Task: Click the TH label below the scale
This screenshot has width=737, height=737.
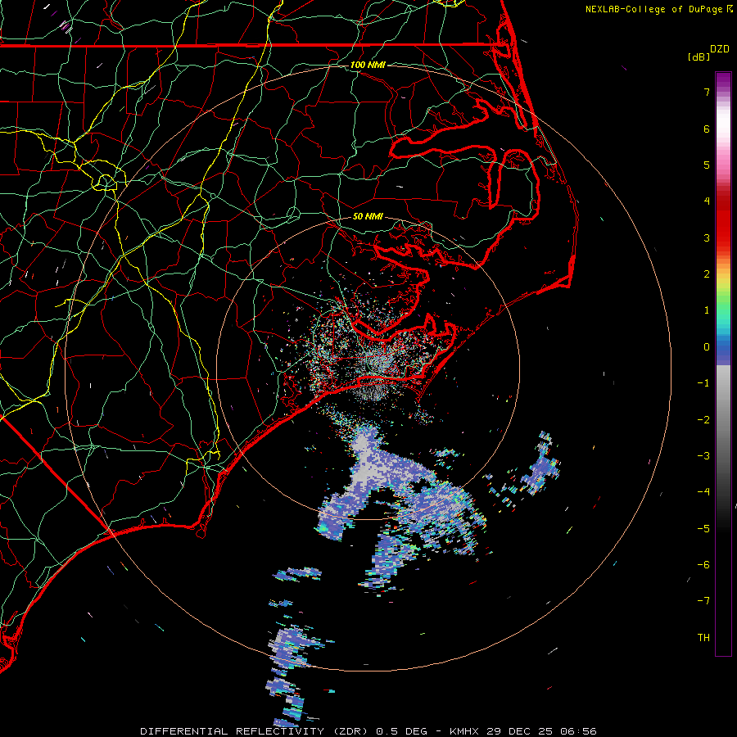Action: pos(703,638)
